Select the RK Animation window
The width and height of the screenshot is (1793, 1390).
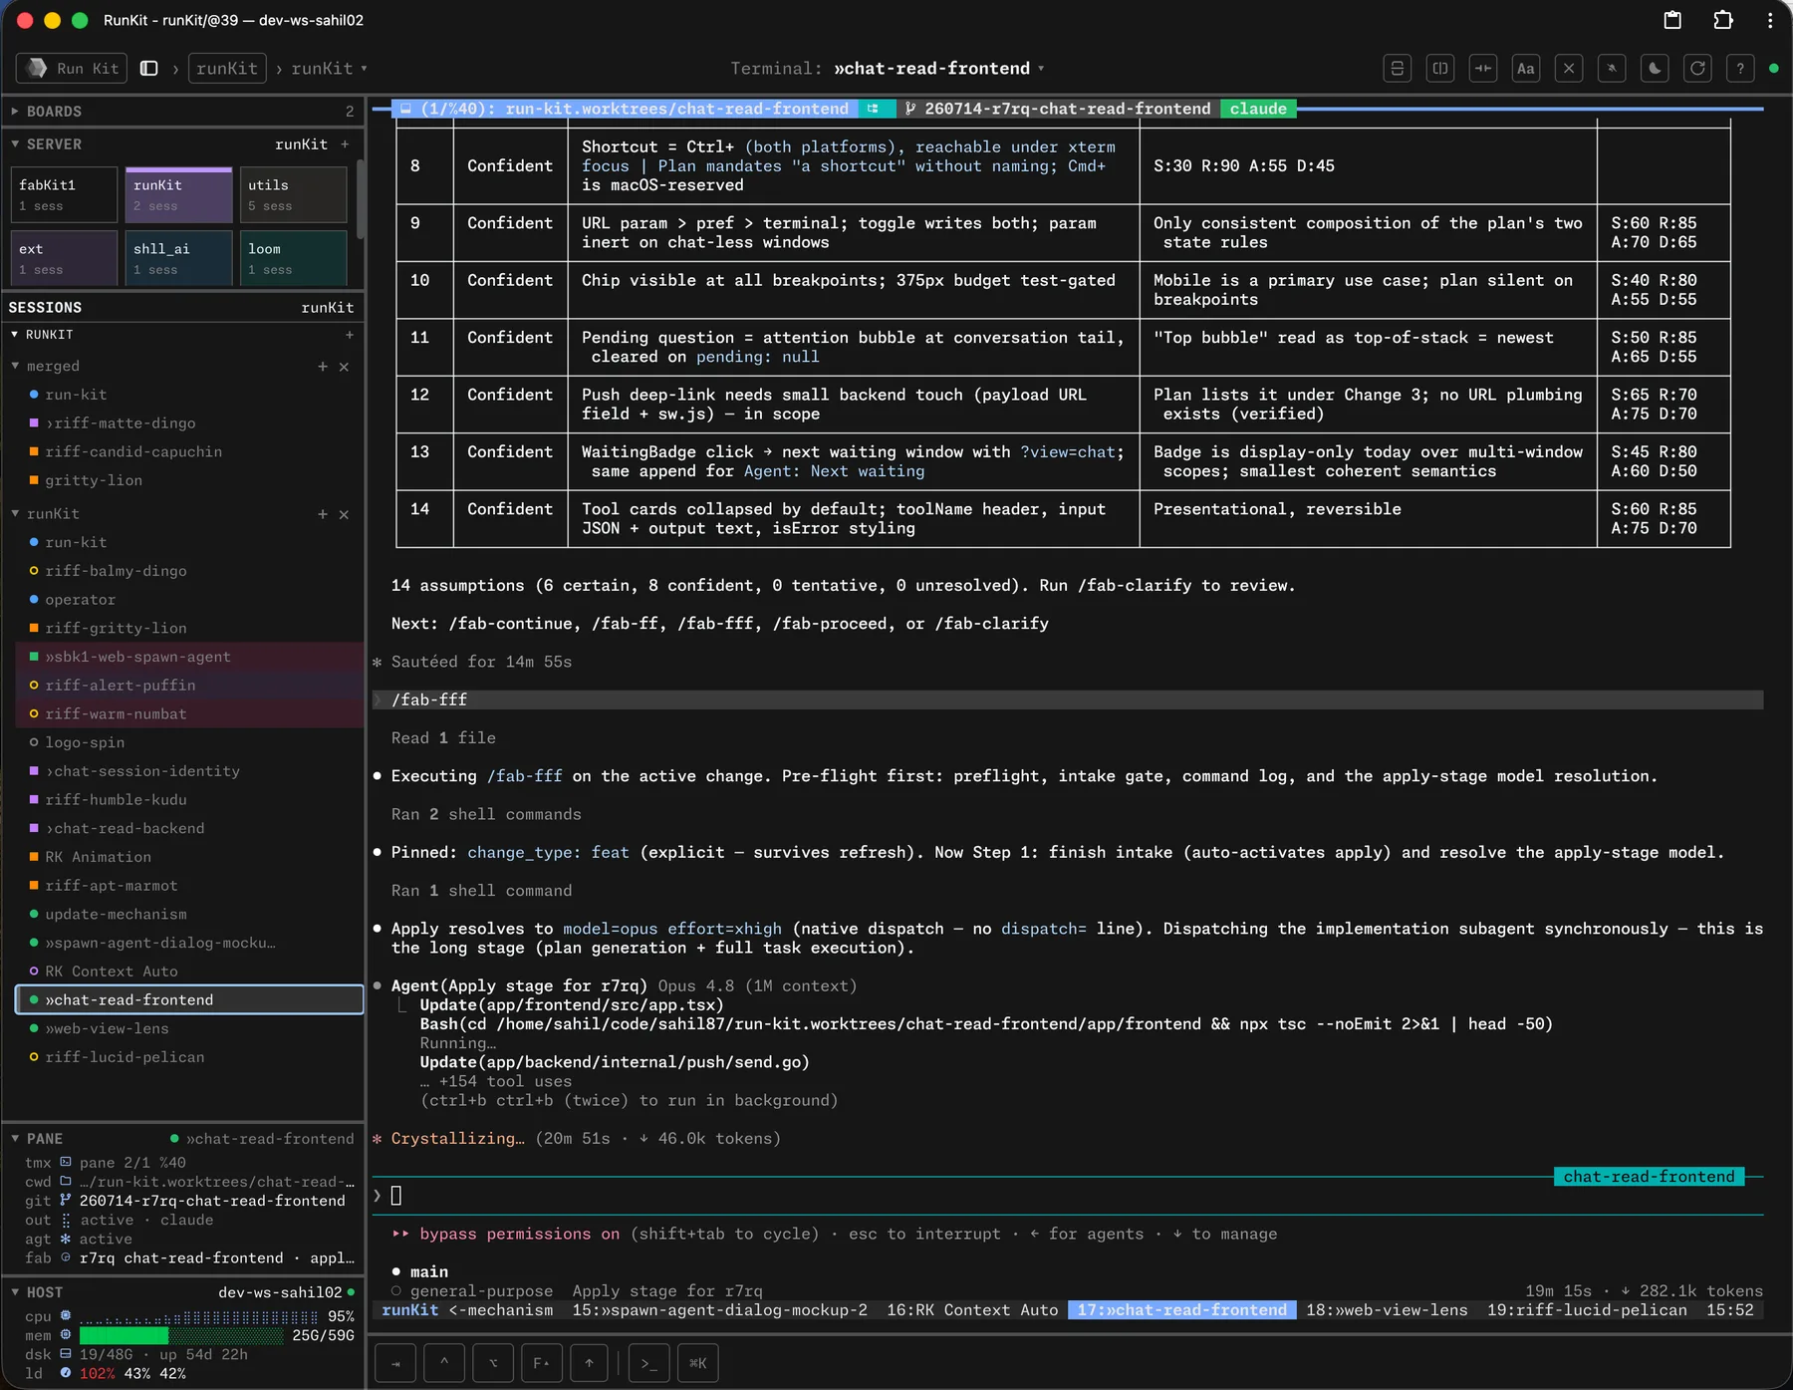coord(189,857)
